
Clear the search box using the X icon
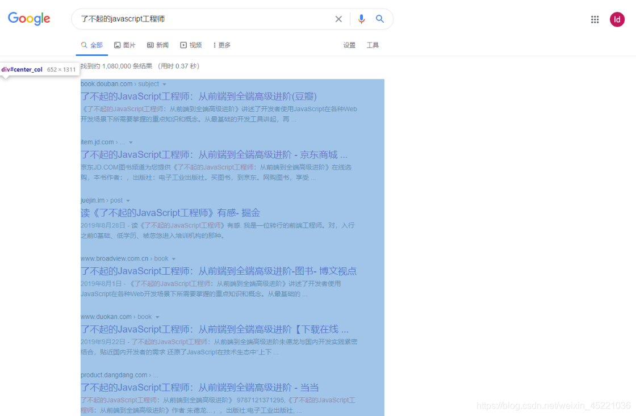[338, 19]
